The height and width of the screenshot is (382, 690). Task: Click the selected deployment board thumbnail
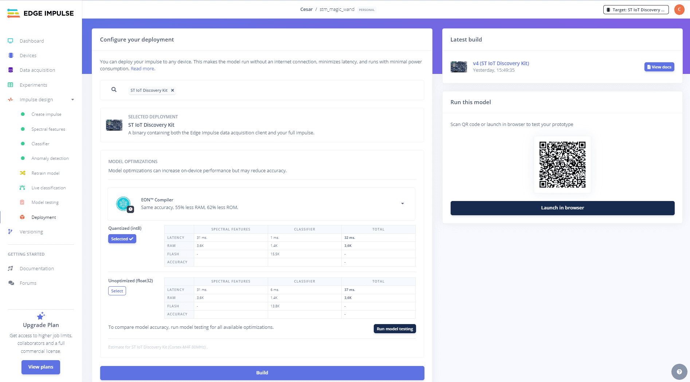pos(114,125)
